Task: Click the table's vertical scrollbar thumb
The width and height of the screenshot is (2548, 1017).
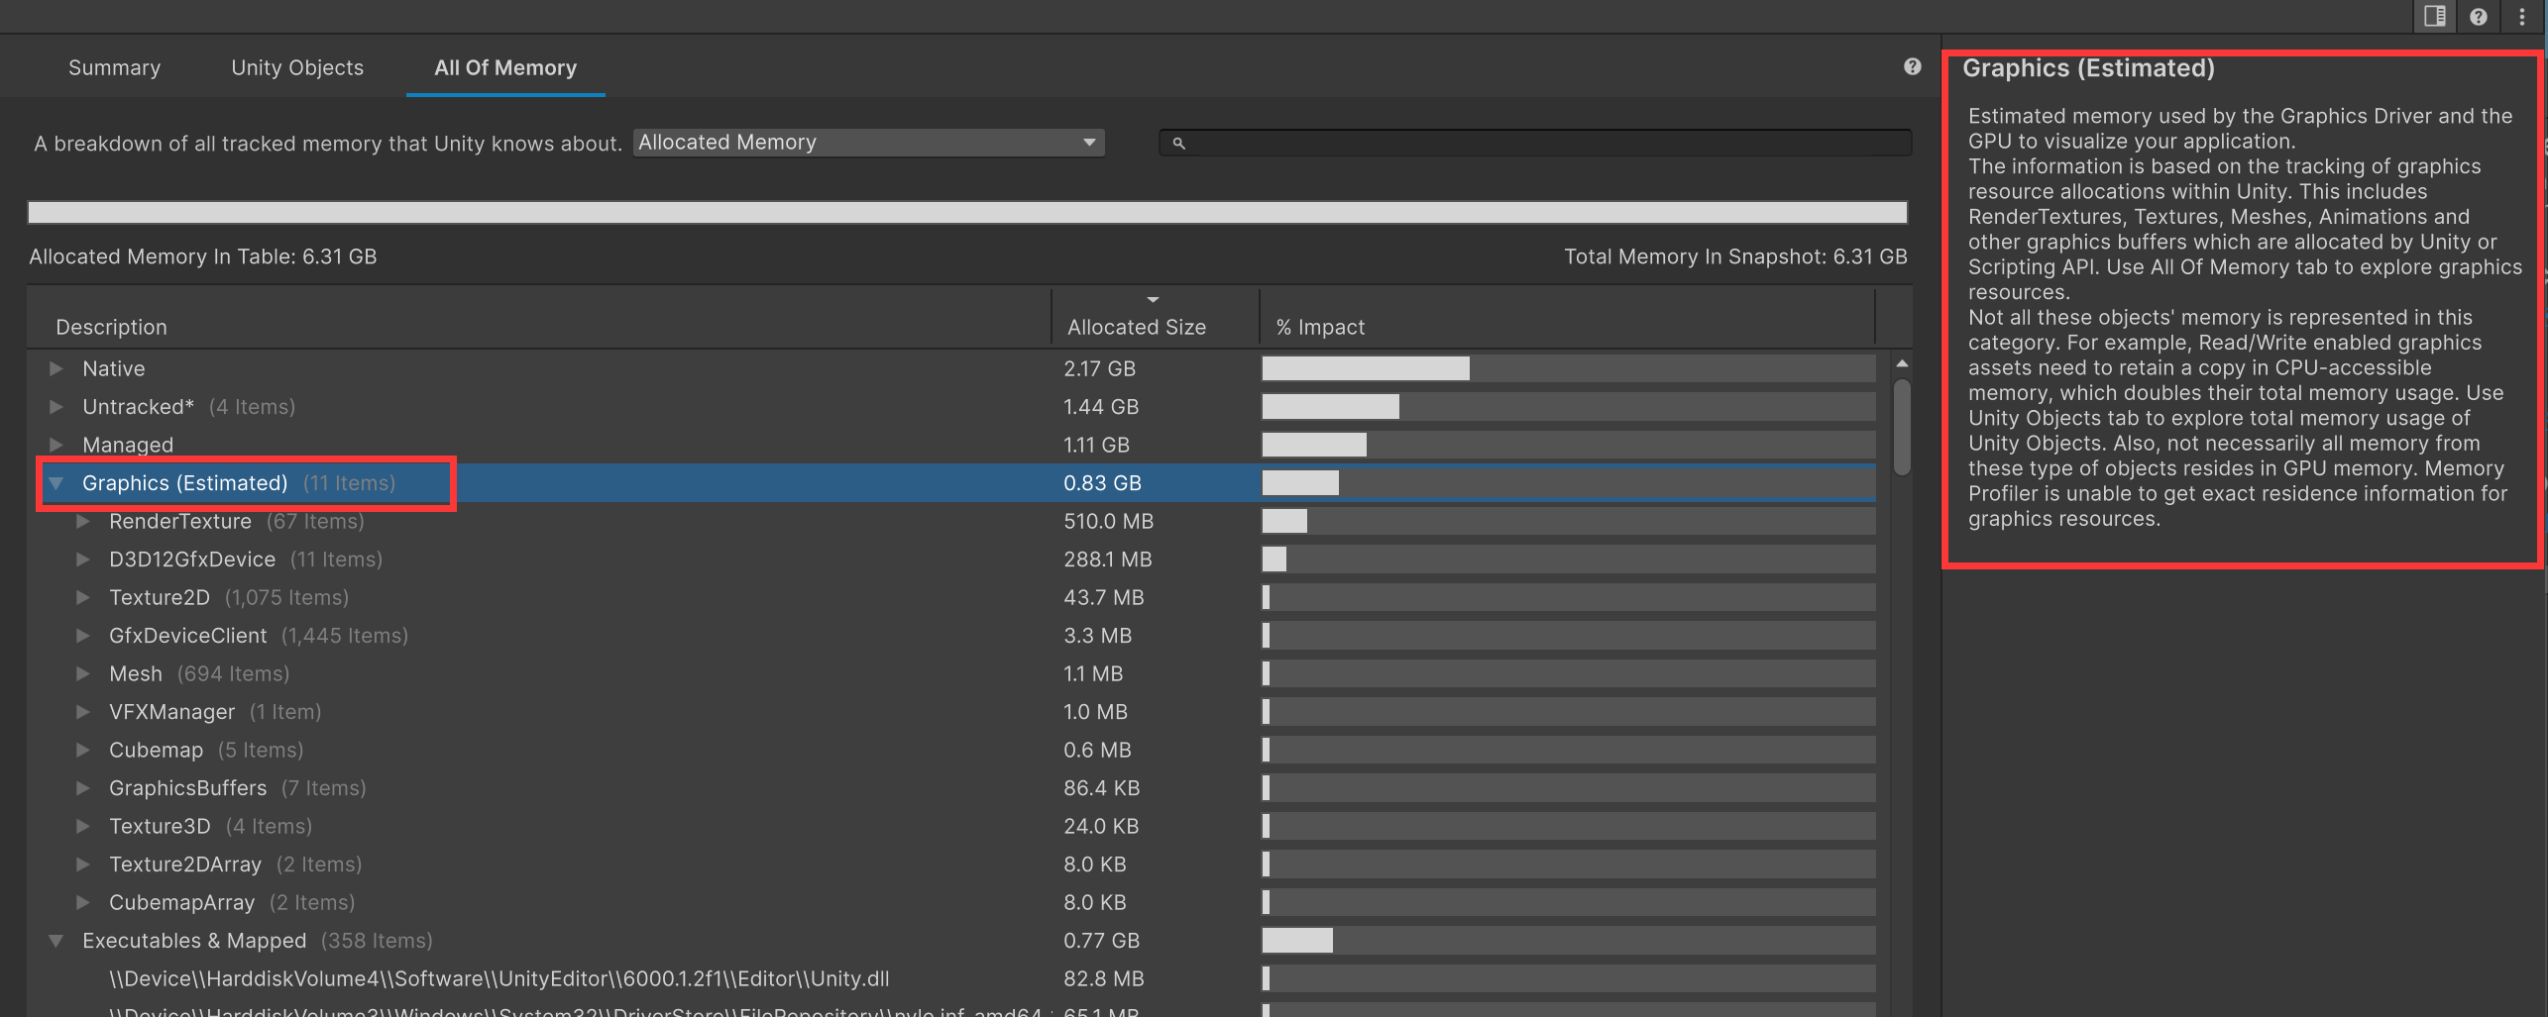Action: 1901,426
